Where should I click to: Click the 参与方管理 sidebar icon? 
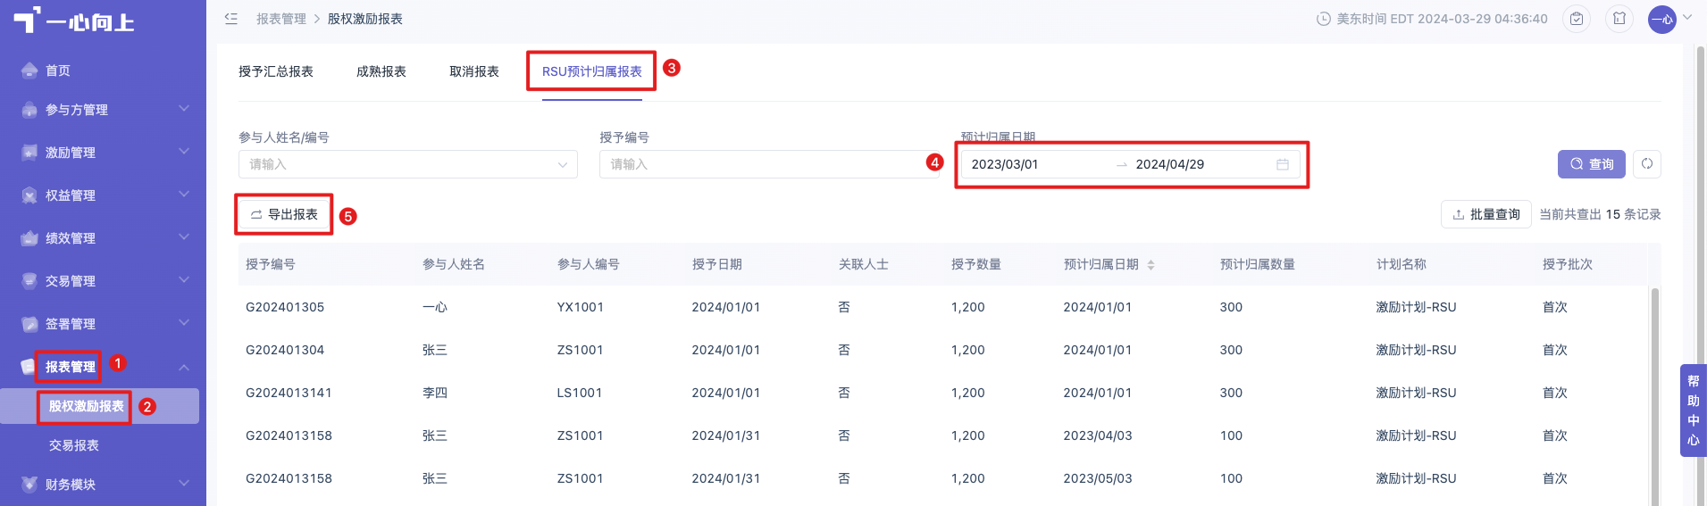coord(29,110)
